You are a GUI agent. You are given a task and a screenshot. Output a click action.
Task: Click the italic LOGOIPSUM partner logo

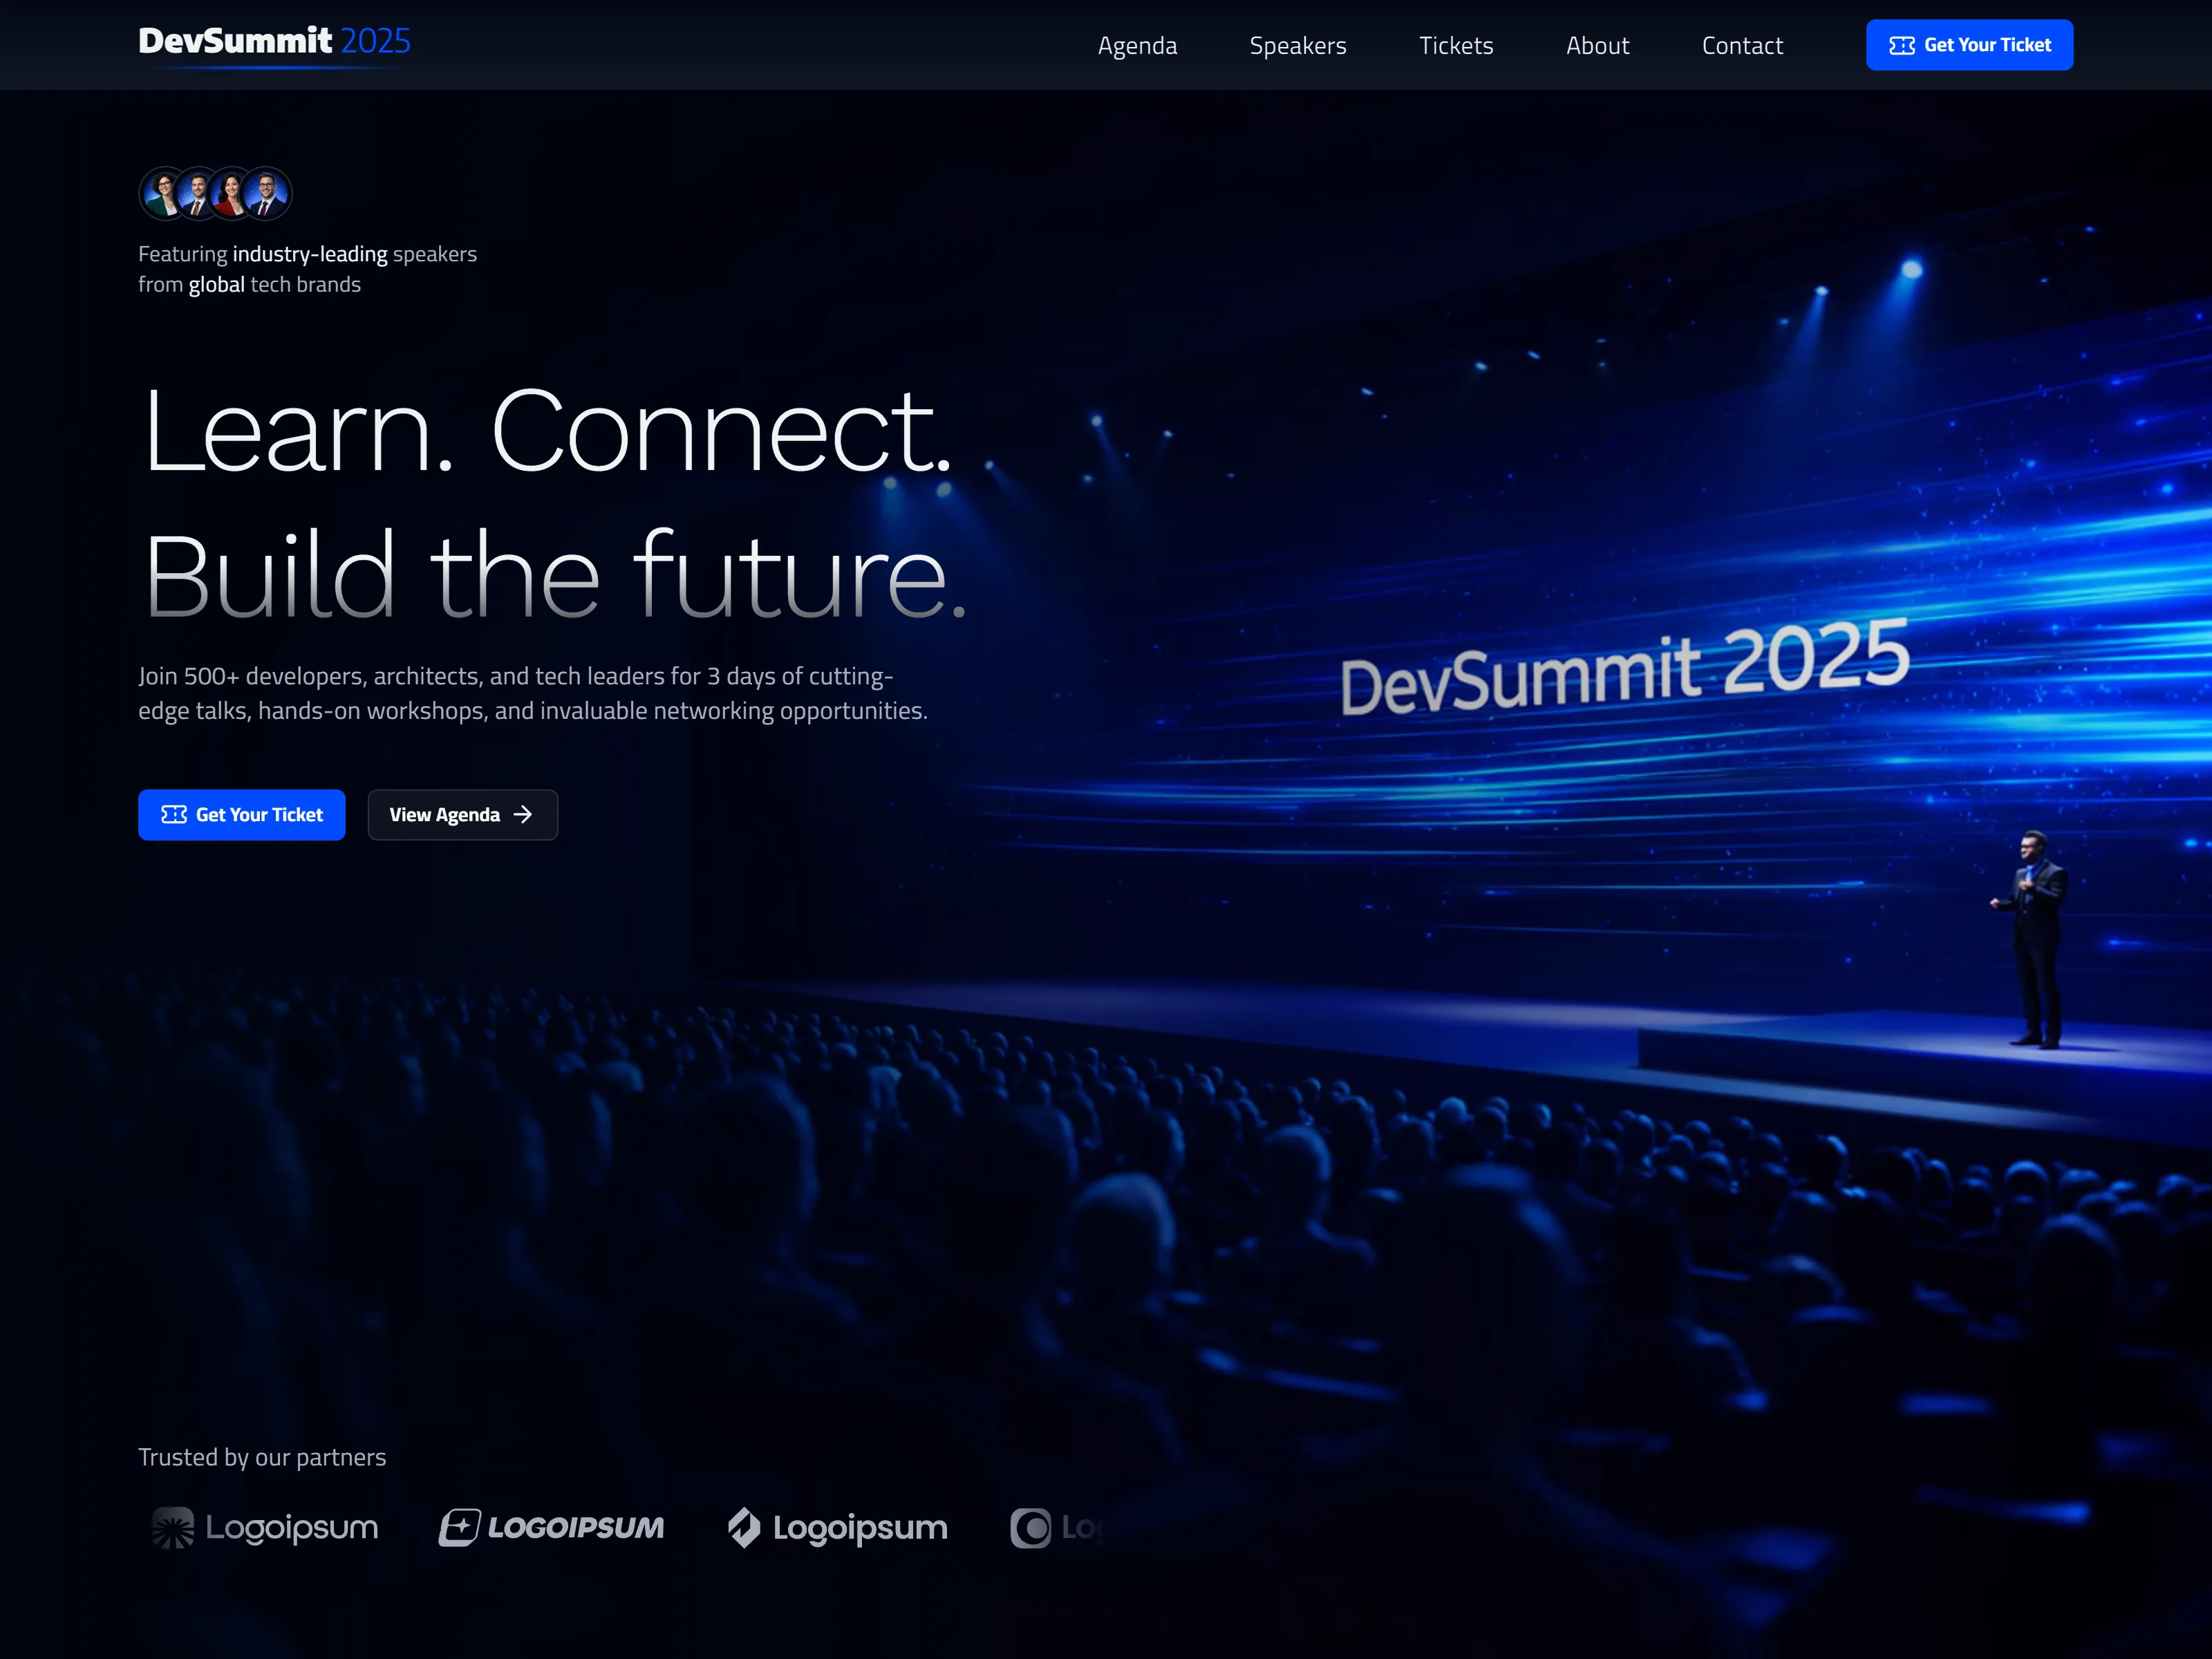551,1527
